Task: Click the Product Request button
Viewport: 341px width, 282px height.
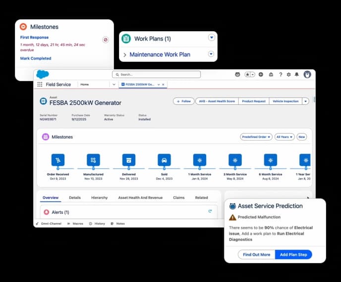Action: click(254, 101)
